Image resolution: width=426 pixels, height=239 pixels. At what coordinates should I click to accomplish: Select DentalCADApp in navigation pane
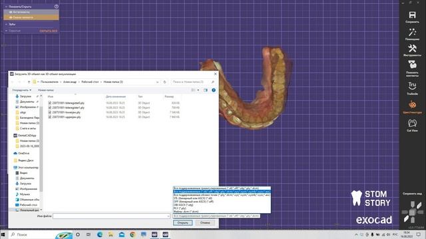pos(27,135)
